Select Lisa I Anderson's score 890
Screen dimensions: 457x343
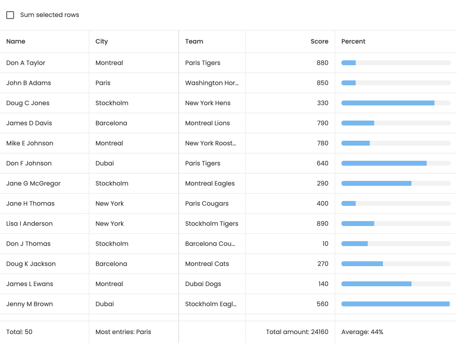(322, 224)
